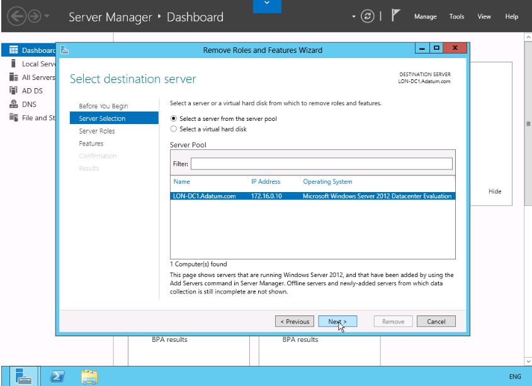Viewport: 532px width, 386px height.
Task: Click the Previous button
Action: (295, 322)
